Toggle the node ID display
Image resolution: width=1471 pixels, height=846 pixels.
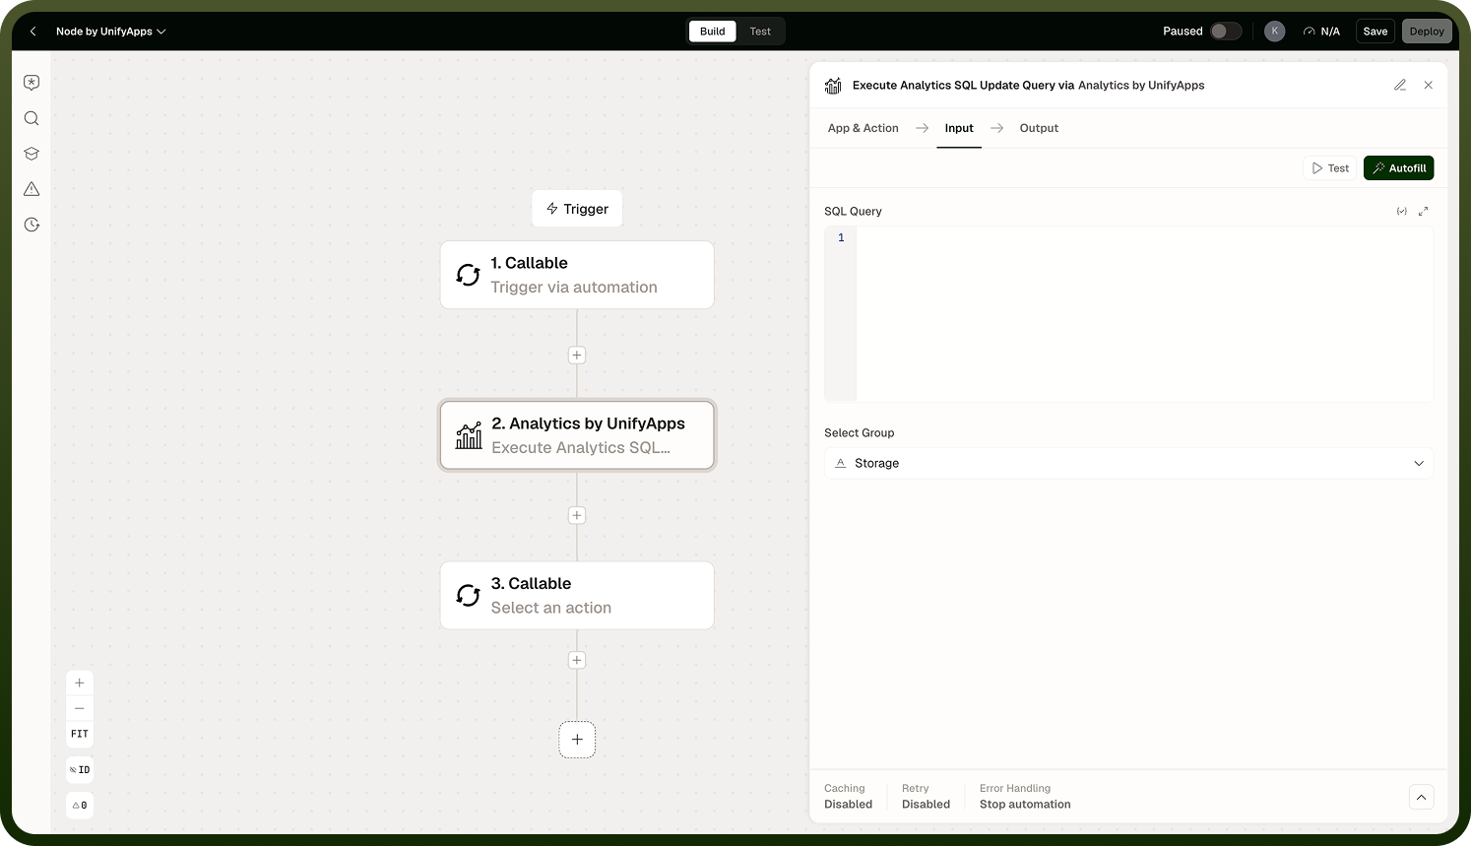click(x=80, y=770)
